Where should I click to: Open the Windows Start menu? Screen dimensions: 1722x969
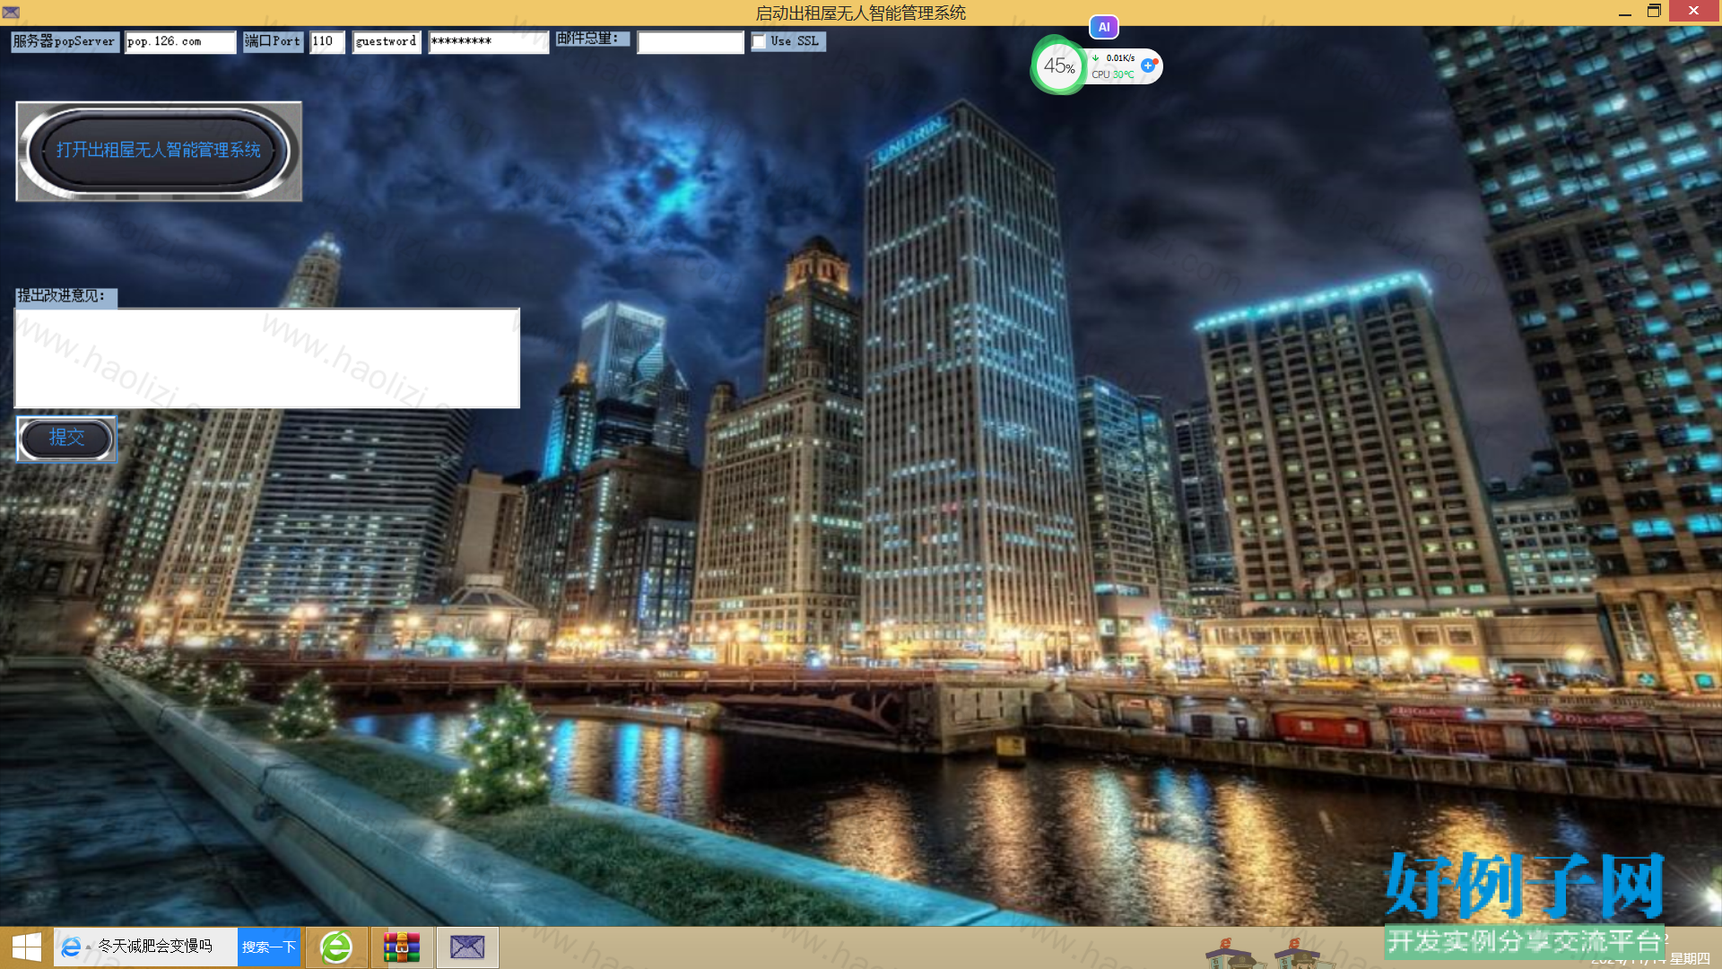[27, 947]
